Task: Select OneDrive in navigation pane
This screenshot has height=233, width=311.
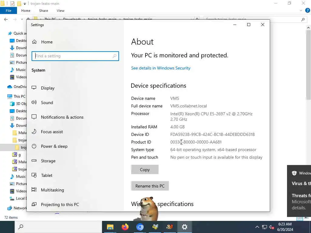Action: [x=17, y=87]
